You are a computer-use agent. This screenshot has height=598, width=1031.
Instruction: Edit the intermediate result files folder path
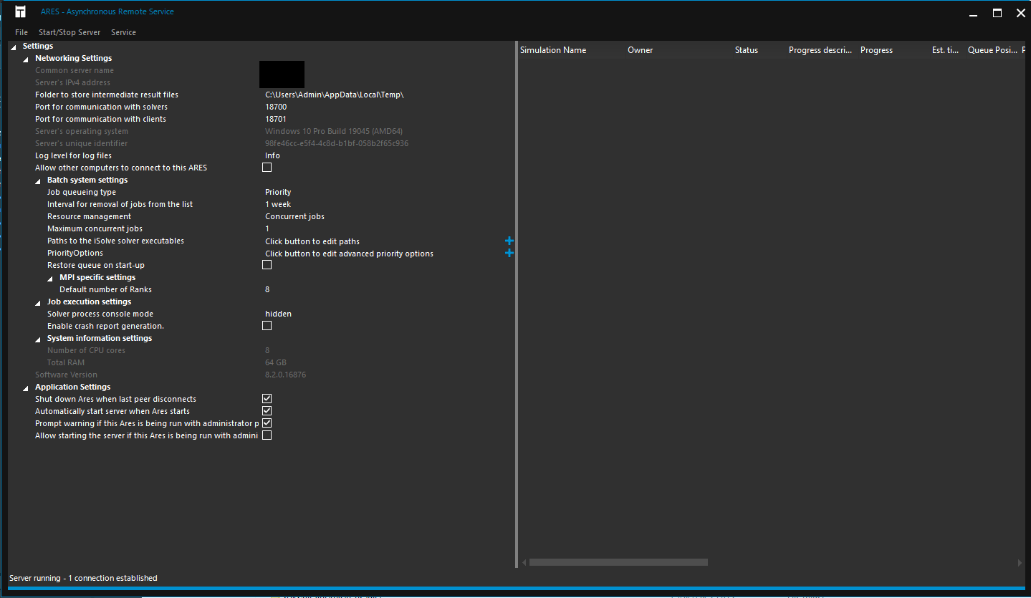[x=335, y=95]
